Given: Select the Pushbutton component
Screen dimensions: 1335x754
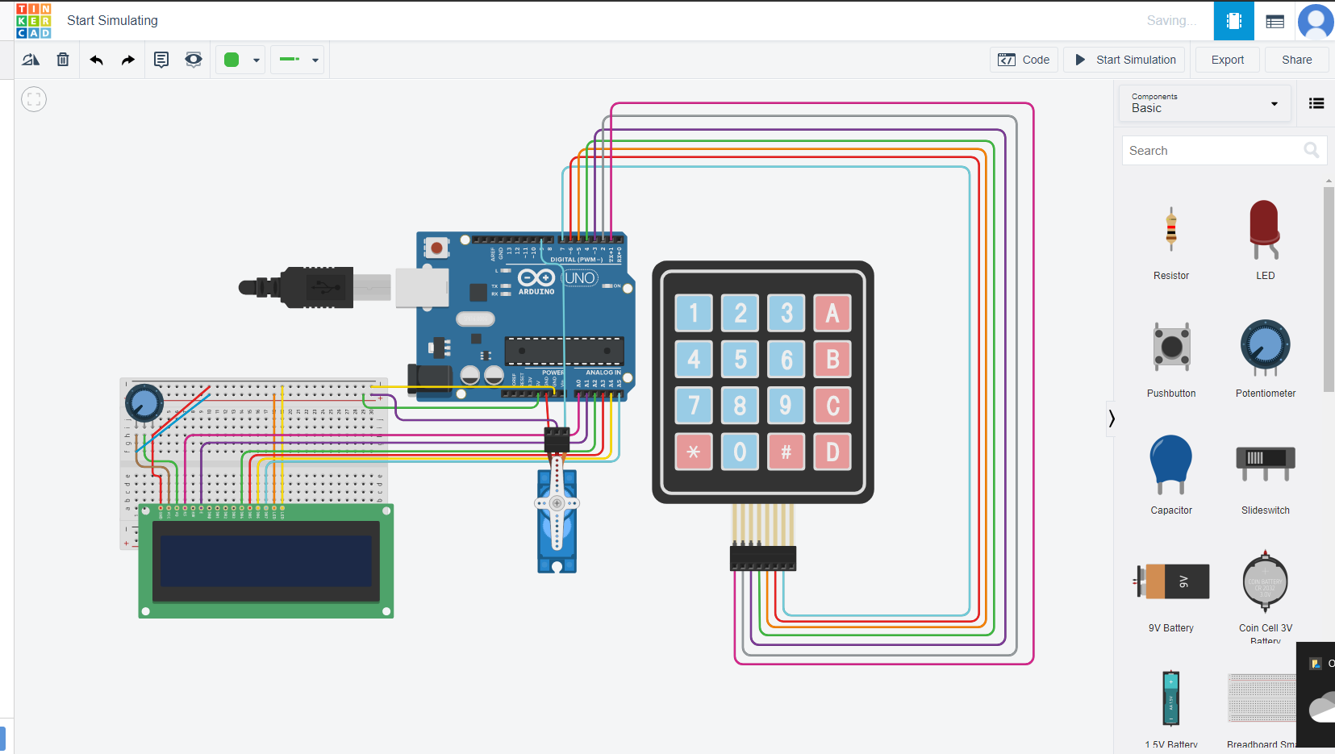Looking at the screenshot, I should pos(1171,358).
